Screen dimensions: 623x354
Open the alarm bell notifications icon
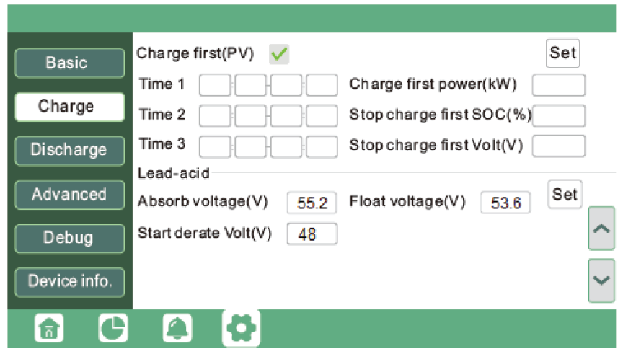coord(177,329)
